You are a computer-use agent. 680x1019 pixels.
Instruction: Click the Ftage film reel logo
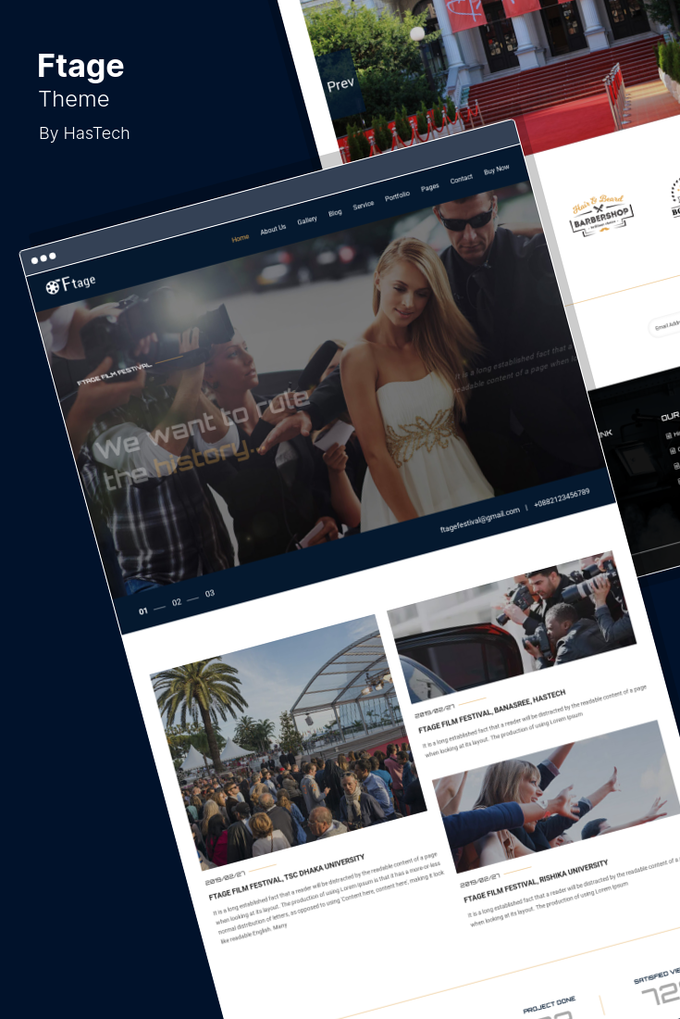coord(70,283)
